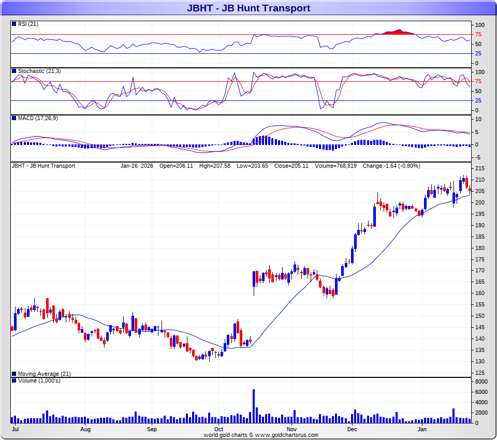Screen dimensions: 497x440
Task: Click the Volume (1,000's) legend square
Action: coord(14,381)
